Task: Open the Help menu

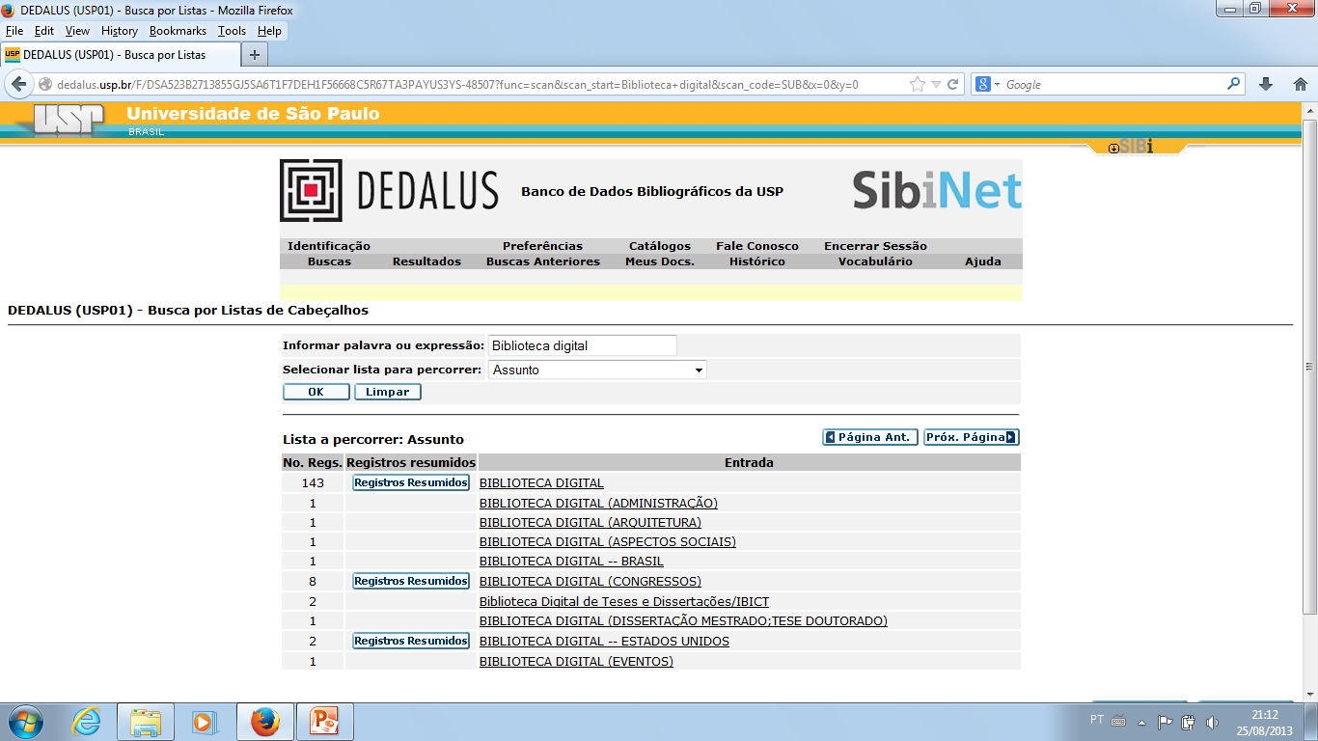Action: pyautogui.click(x=270, y=31)
